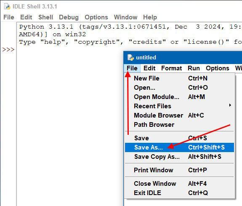This screenshot has height=206, width=242.
Task: Open the Run menu
Action: 194,68
